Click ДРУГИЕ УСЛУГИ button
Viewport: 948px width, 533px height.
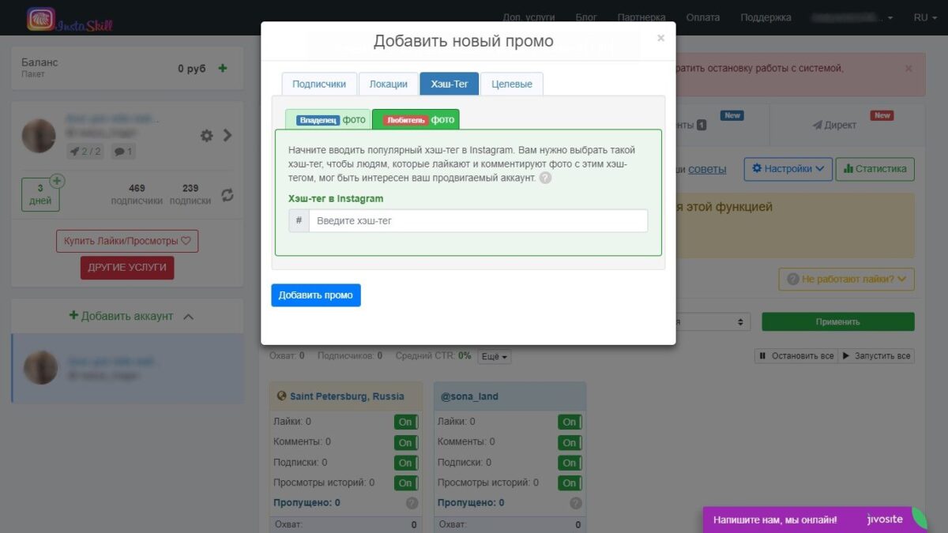click(x=127, y=268)
